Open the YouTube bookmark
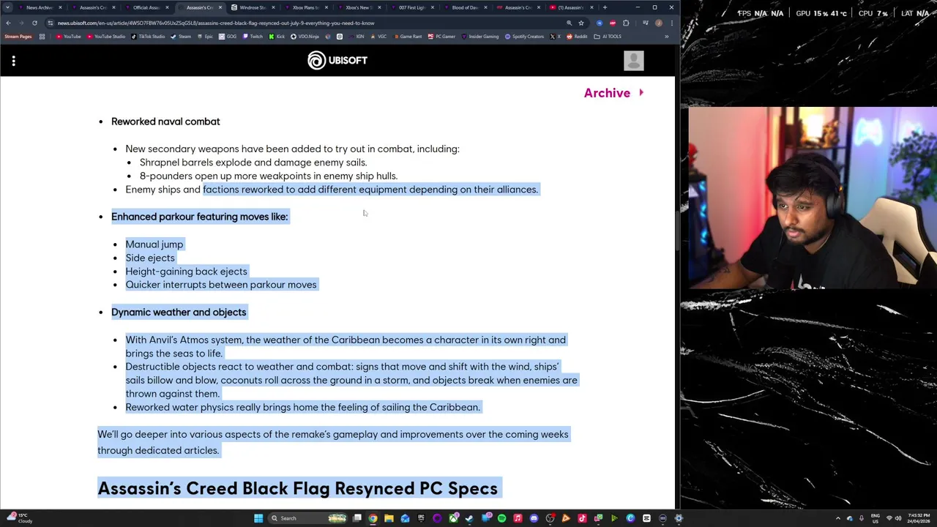Viewport: 937px width, 527px height. point(69,37)
